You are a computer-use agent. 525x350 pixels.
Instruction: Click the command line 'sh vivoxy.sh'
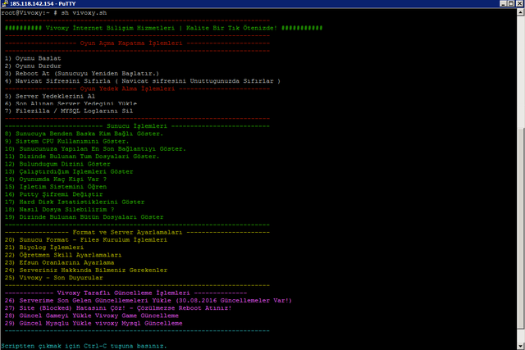pyautogui.click(x=84, y=13)
